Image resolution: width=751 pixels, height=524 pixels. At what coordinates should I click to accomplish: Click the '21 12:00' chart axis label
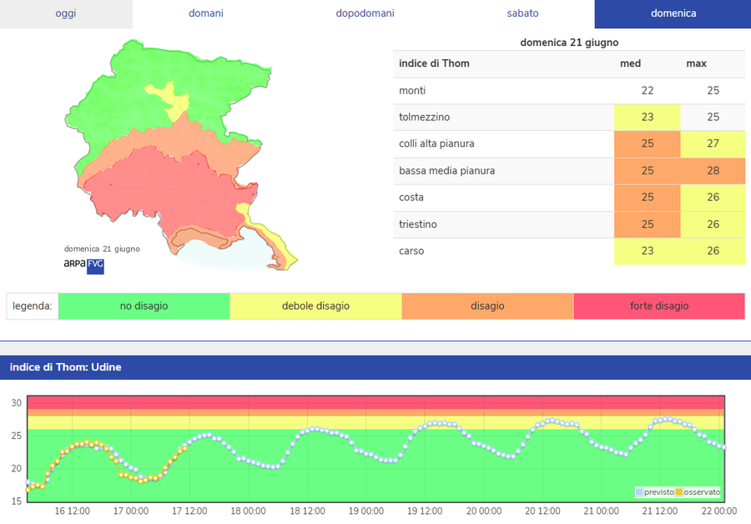(x=660, y=511)
